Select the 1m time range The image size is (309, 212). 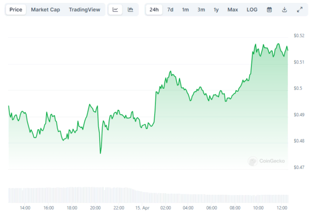186,10
